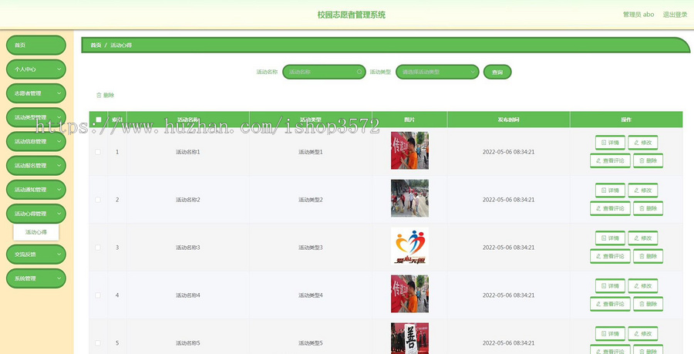The width and height of the screenshot is (694, 354).
Task: Click 修改 for 活动名称4
Action: click(x=642, y=286)
